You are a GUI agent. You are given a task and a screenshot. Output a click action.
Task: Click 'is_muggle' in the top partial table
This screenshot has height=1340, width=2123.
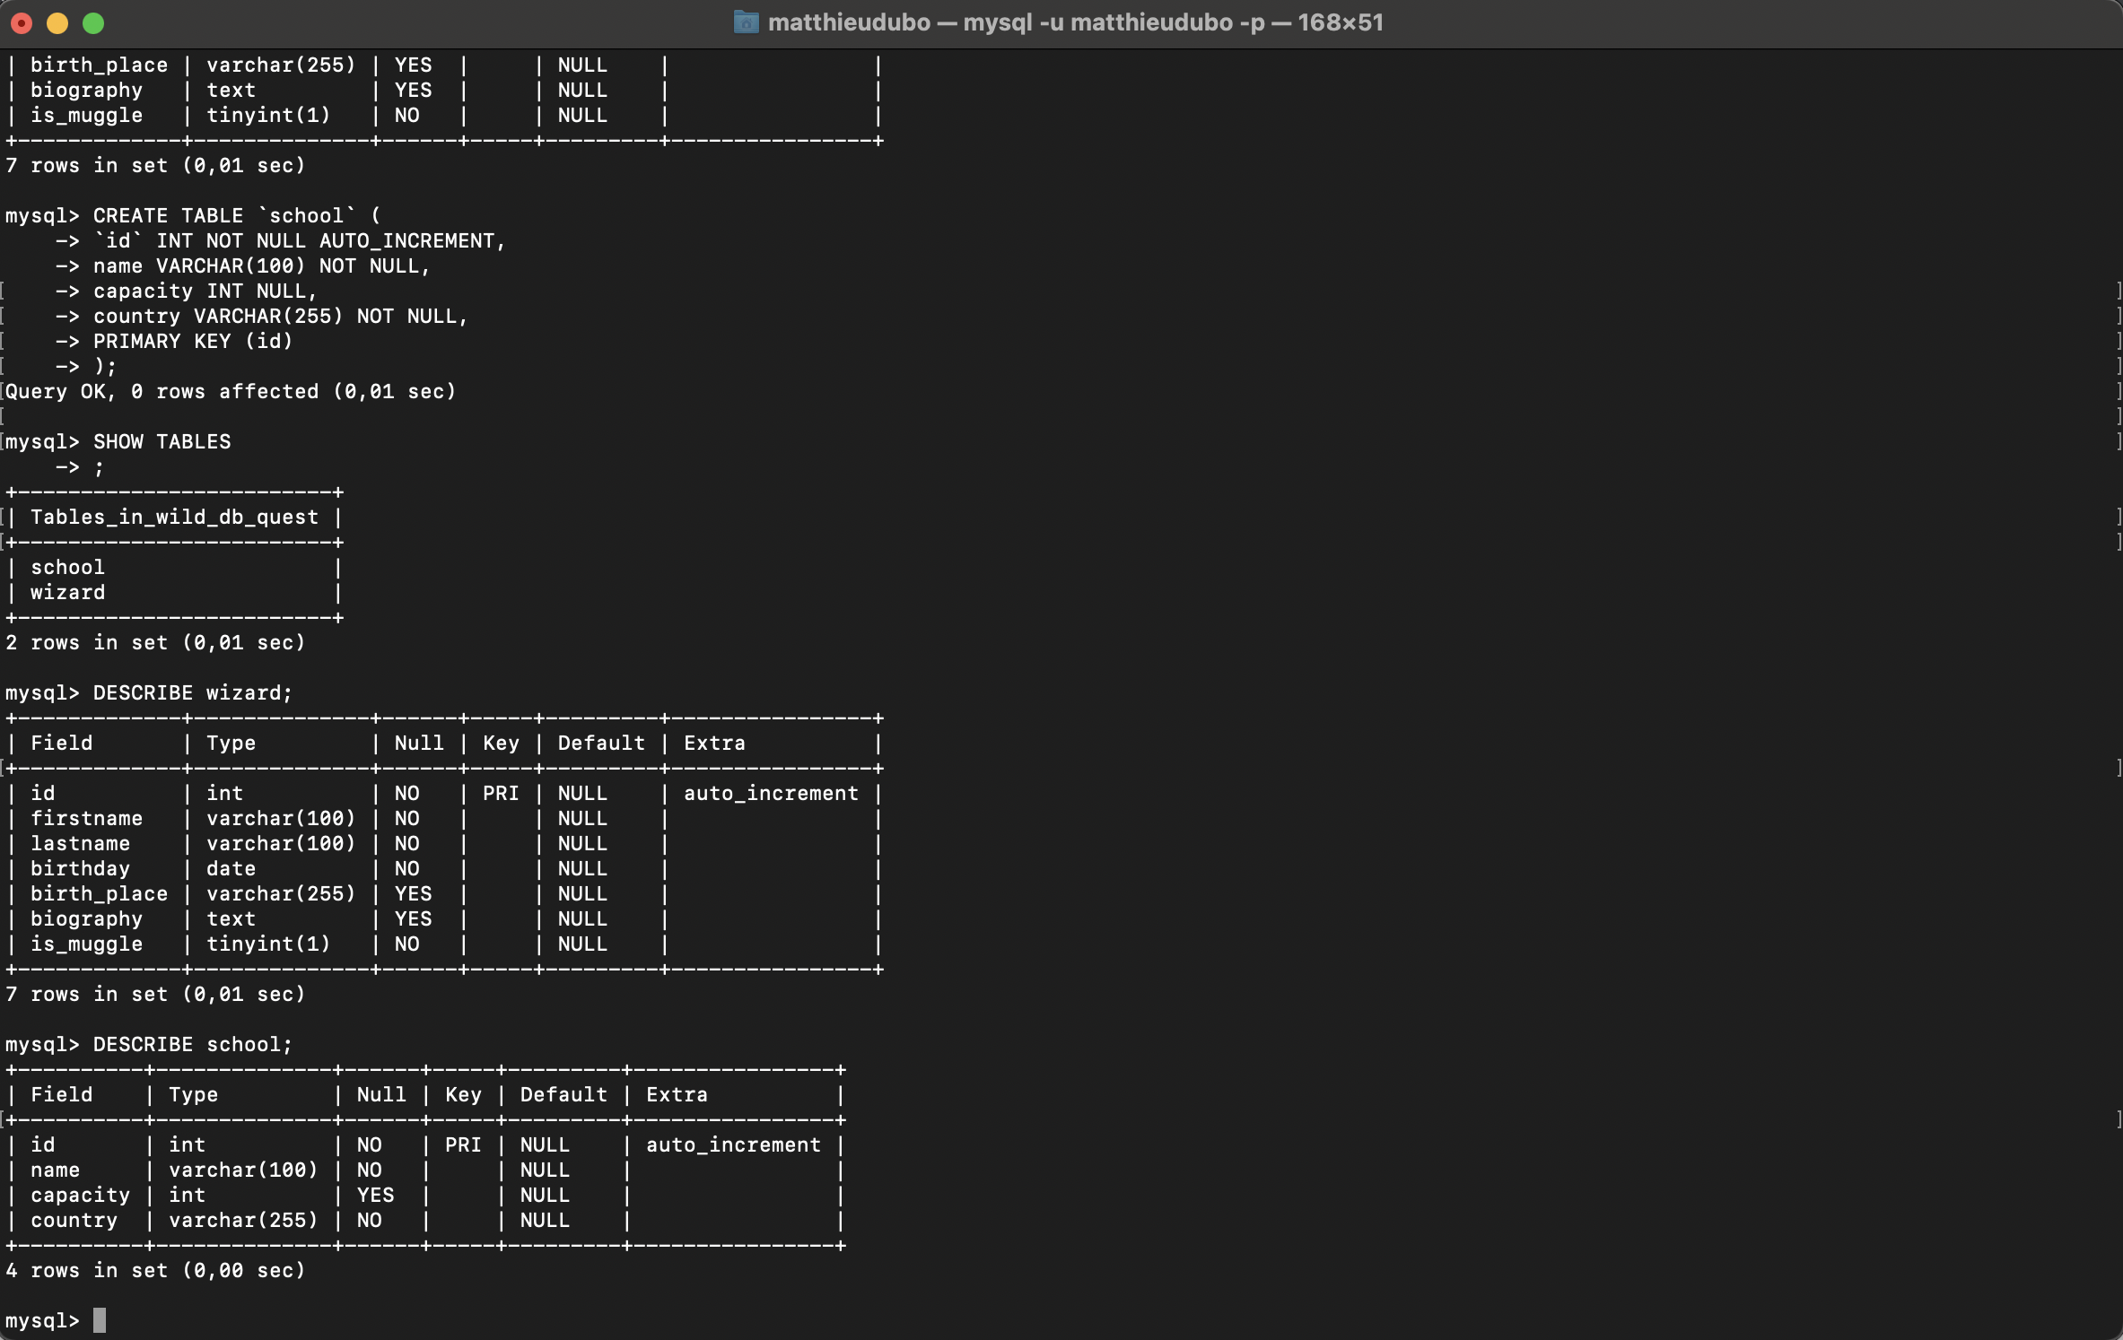86,116
